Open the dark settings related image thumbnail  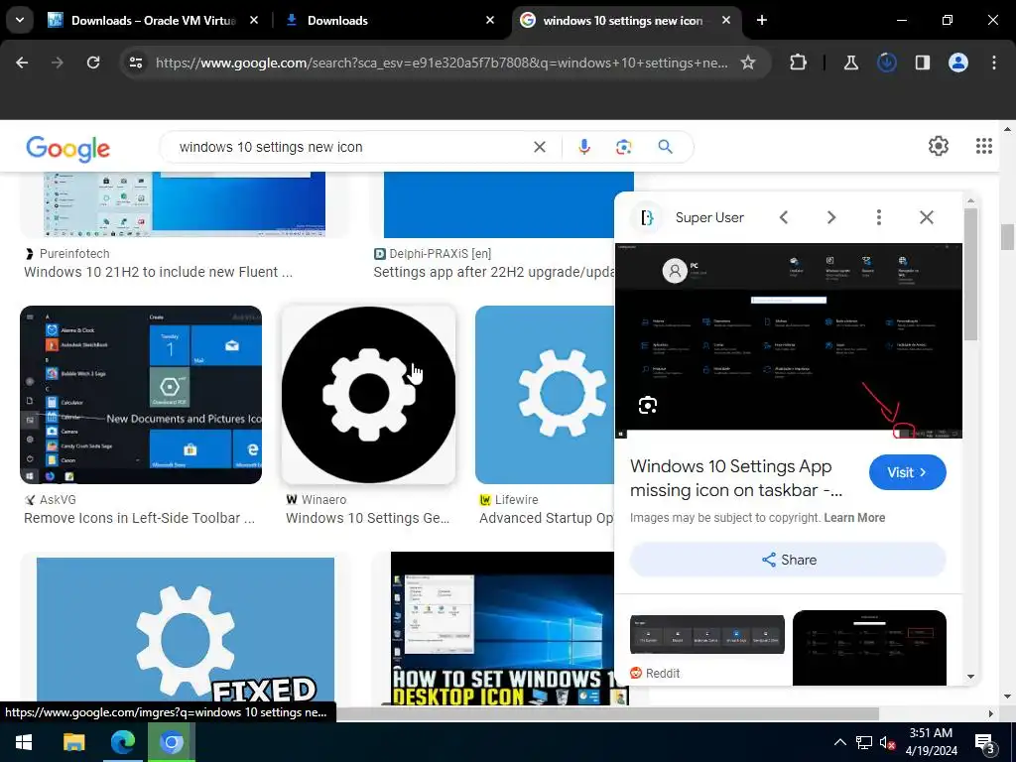(x=869, y=647)
